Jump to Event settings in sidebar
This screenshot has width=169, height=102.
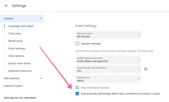click(17, 49)
